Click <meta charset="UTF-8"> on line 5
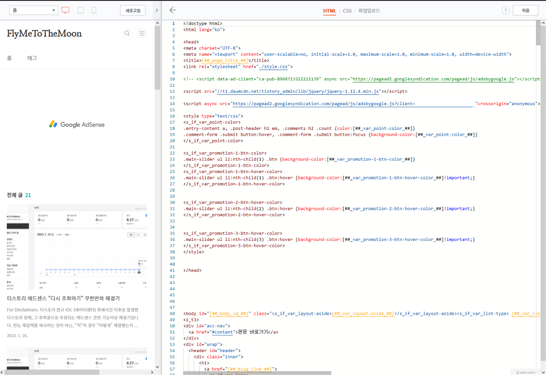 pos(212,48)
